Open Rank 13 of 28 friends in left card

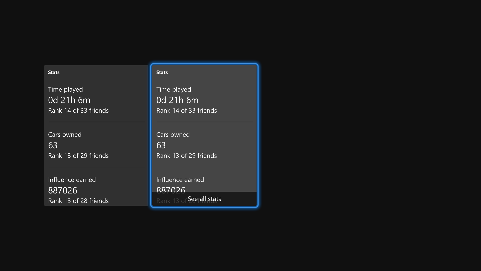(x=78, y=201)
